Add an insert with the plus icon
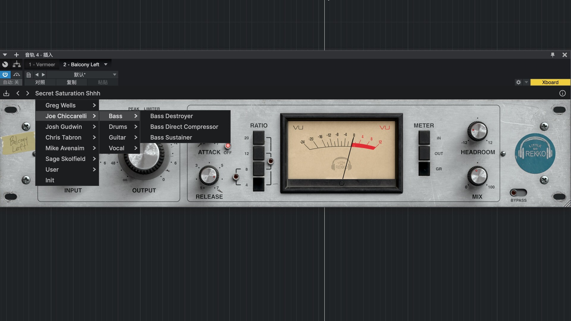This screenshot has width=571, height=321. tap(16, 55)
